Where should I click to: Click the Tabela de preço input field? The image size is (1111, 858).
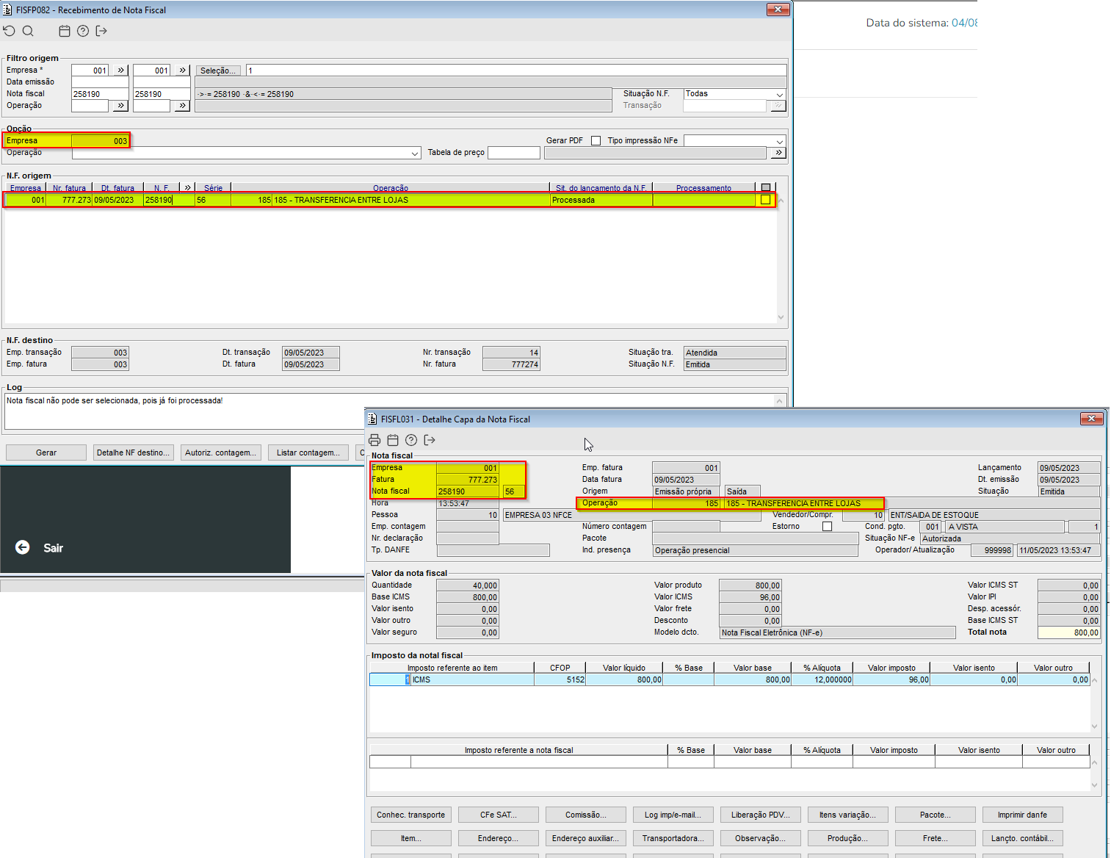(514, 153)
